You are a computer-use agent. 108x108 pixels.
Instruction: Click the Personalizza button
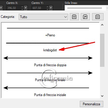[x=91, y=104]
